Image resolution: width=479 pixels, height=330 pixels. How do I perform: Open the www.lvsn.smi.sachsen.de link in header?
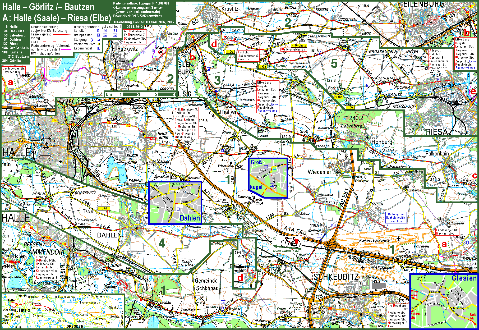pos(138,12)
